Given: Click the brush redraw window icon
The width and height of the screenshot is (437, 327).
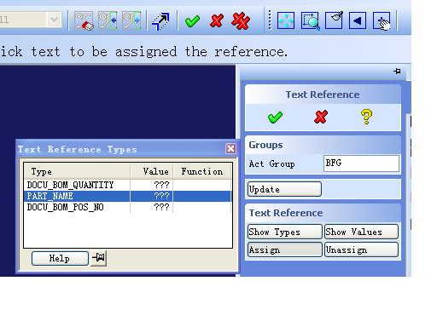Looking at the screenshot, I should pyautogui.click(x=334, y=20).
